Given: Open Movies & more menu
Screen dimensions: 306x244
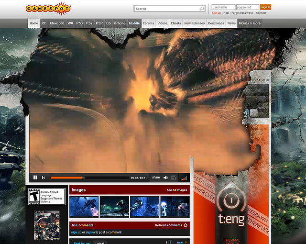Looking at the screenshot, I should point(250,23).
